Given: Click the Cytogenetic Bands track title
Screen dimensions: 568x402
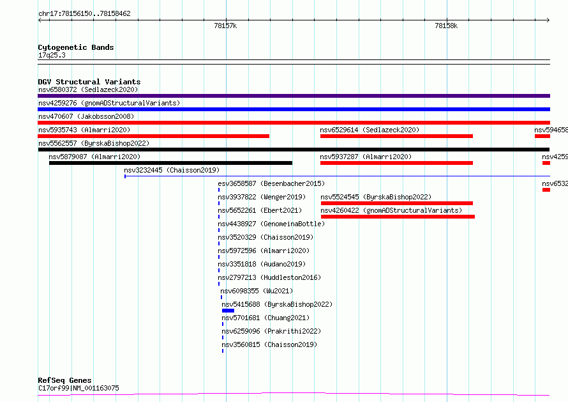Looking at the screenshot, I should tap(76, 47).
